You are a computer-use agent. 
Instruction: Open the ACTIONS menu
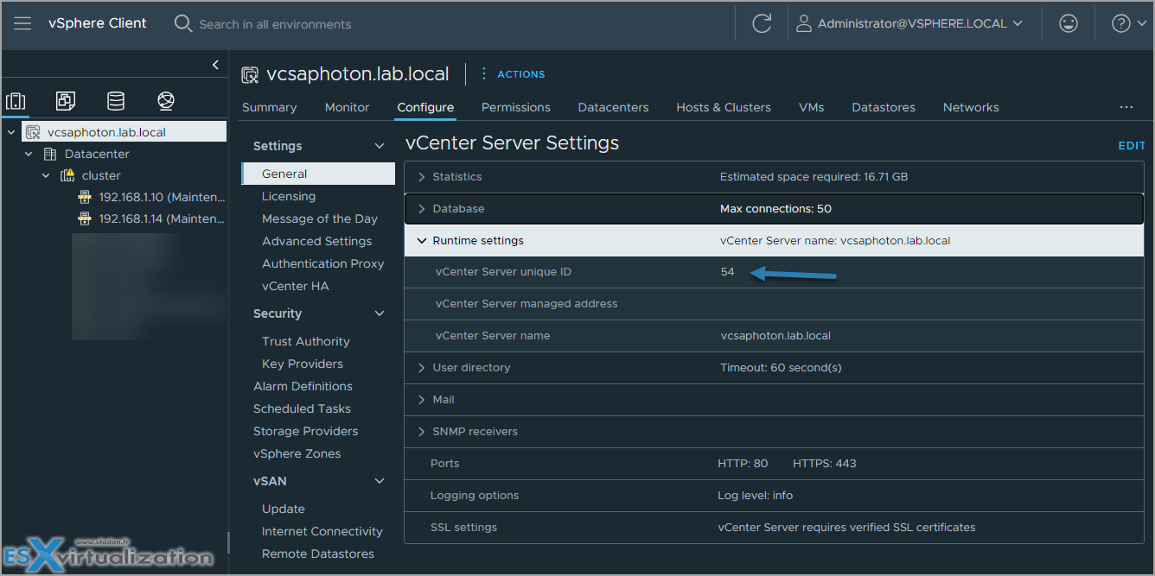(x=513, y=74)
